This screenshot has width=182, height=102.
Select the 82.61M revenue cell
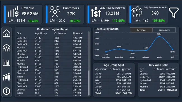tap(77, 44)
